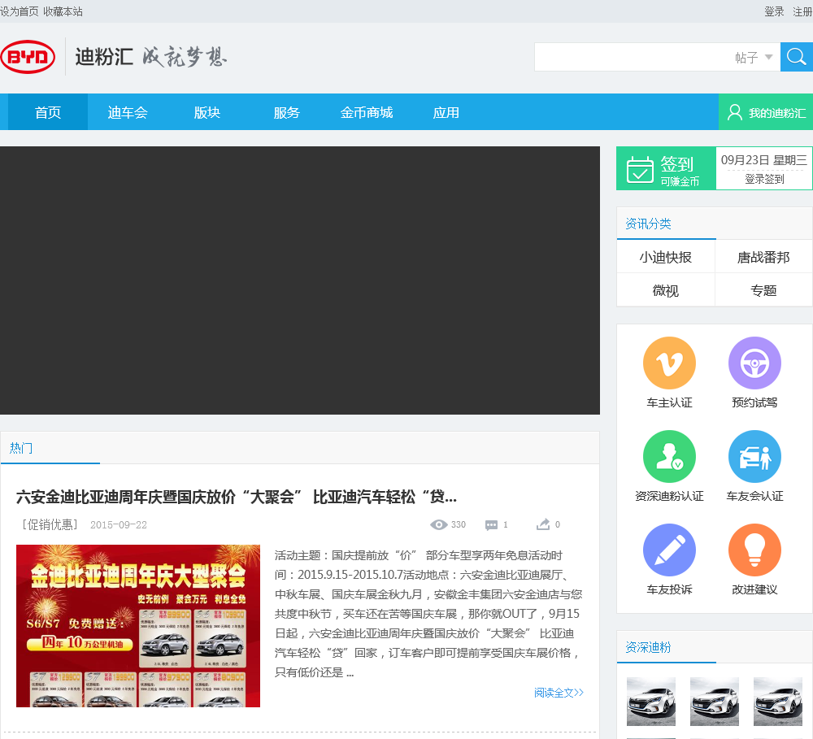
Task: Select the 资深迪粉 tab header
Action: coord(648,647)
